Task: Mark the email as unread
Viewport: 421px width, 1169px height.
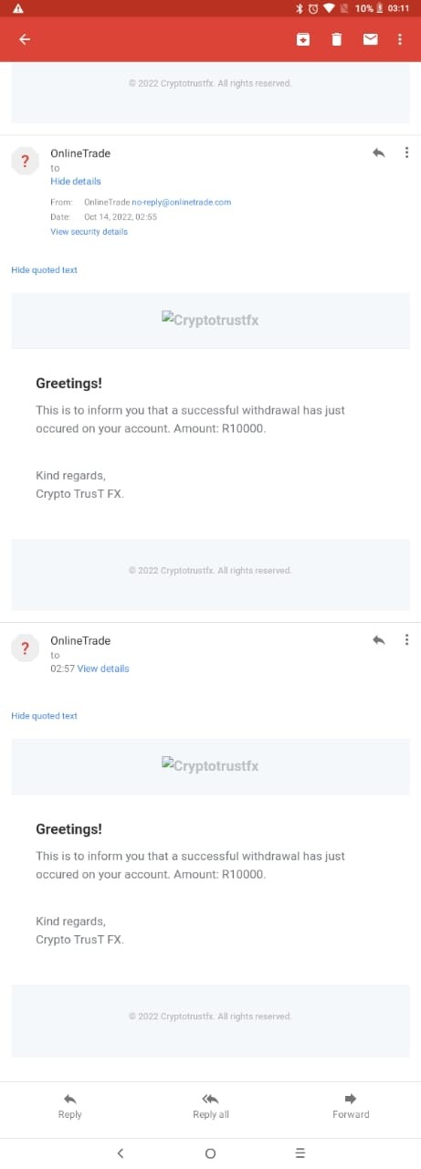Action: [x=370, y=39]
